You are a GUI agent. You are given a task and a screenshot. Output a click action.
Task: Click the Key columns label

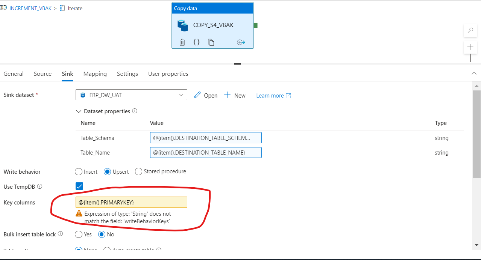(x=19, y=203)
